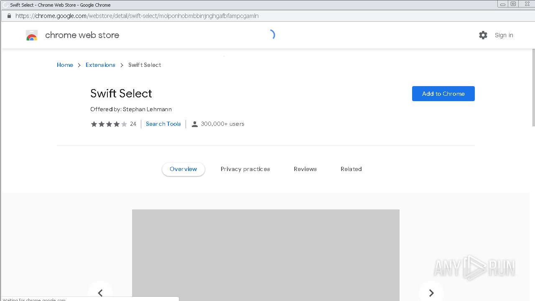Open the Reviews tab
The image size is (535, 301).
(x=305, y=169)
